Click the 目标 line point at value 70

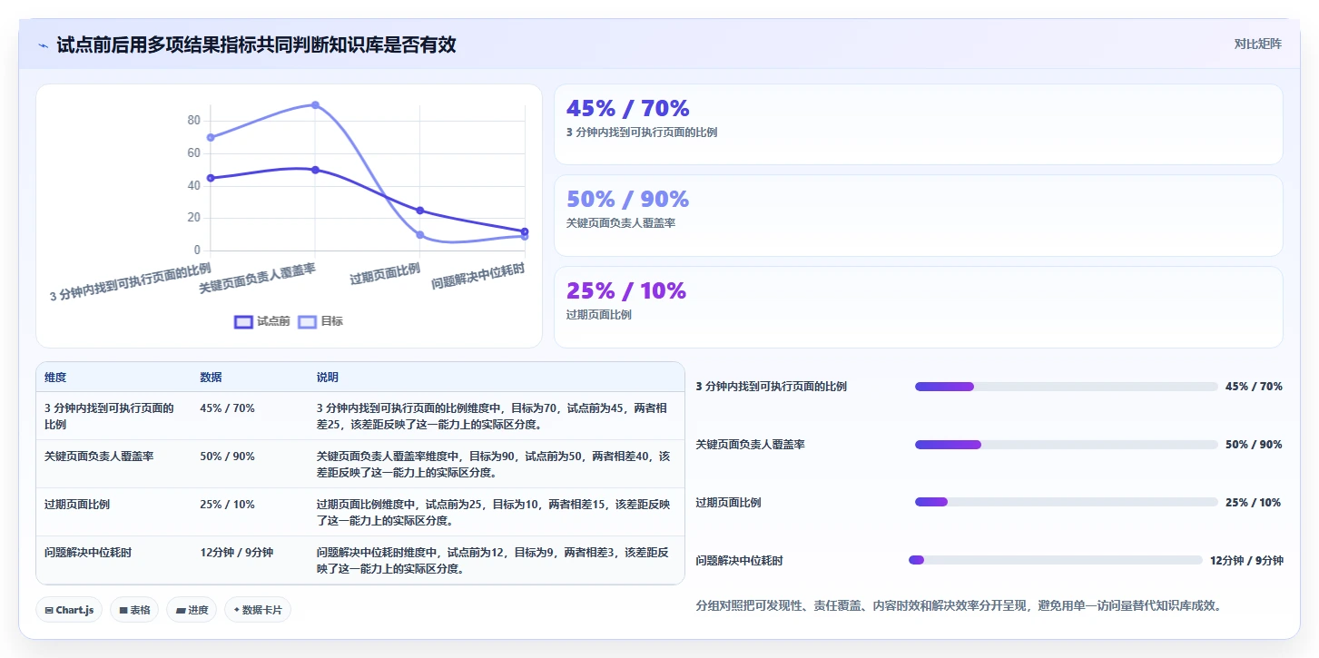point(211,137)
